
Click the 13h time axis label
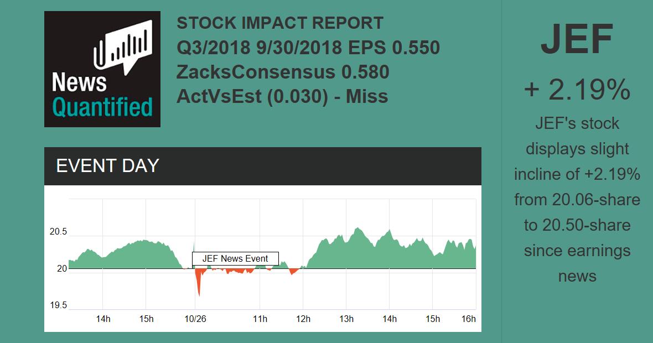(x=346, y=319)
